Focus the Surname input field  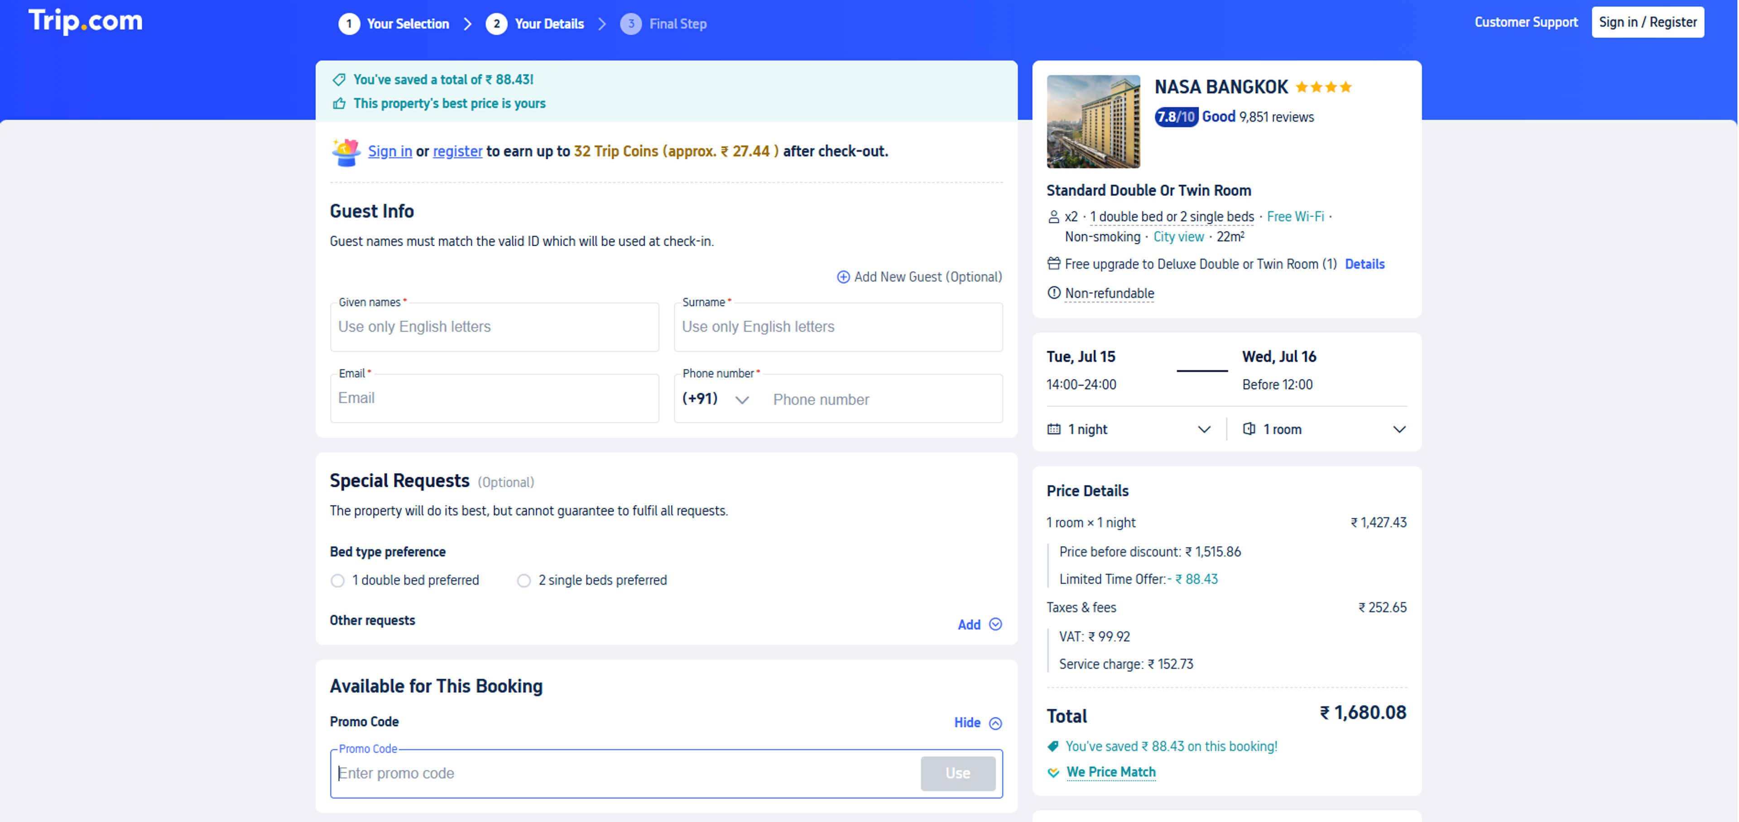(x=838, y=327)
